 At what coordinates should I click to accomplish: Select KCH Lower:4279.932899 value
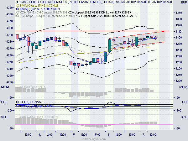pyautogui.click(x=115, y=13)
